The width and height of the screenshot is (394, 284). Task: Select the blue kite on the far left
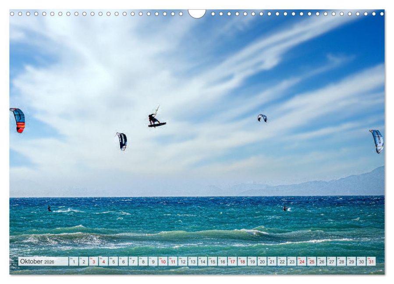[x=19, y=119]
